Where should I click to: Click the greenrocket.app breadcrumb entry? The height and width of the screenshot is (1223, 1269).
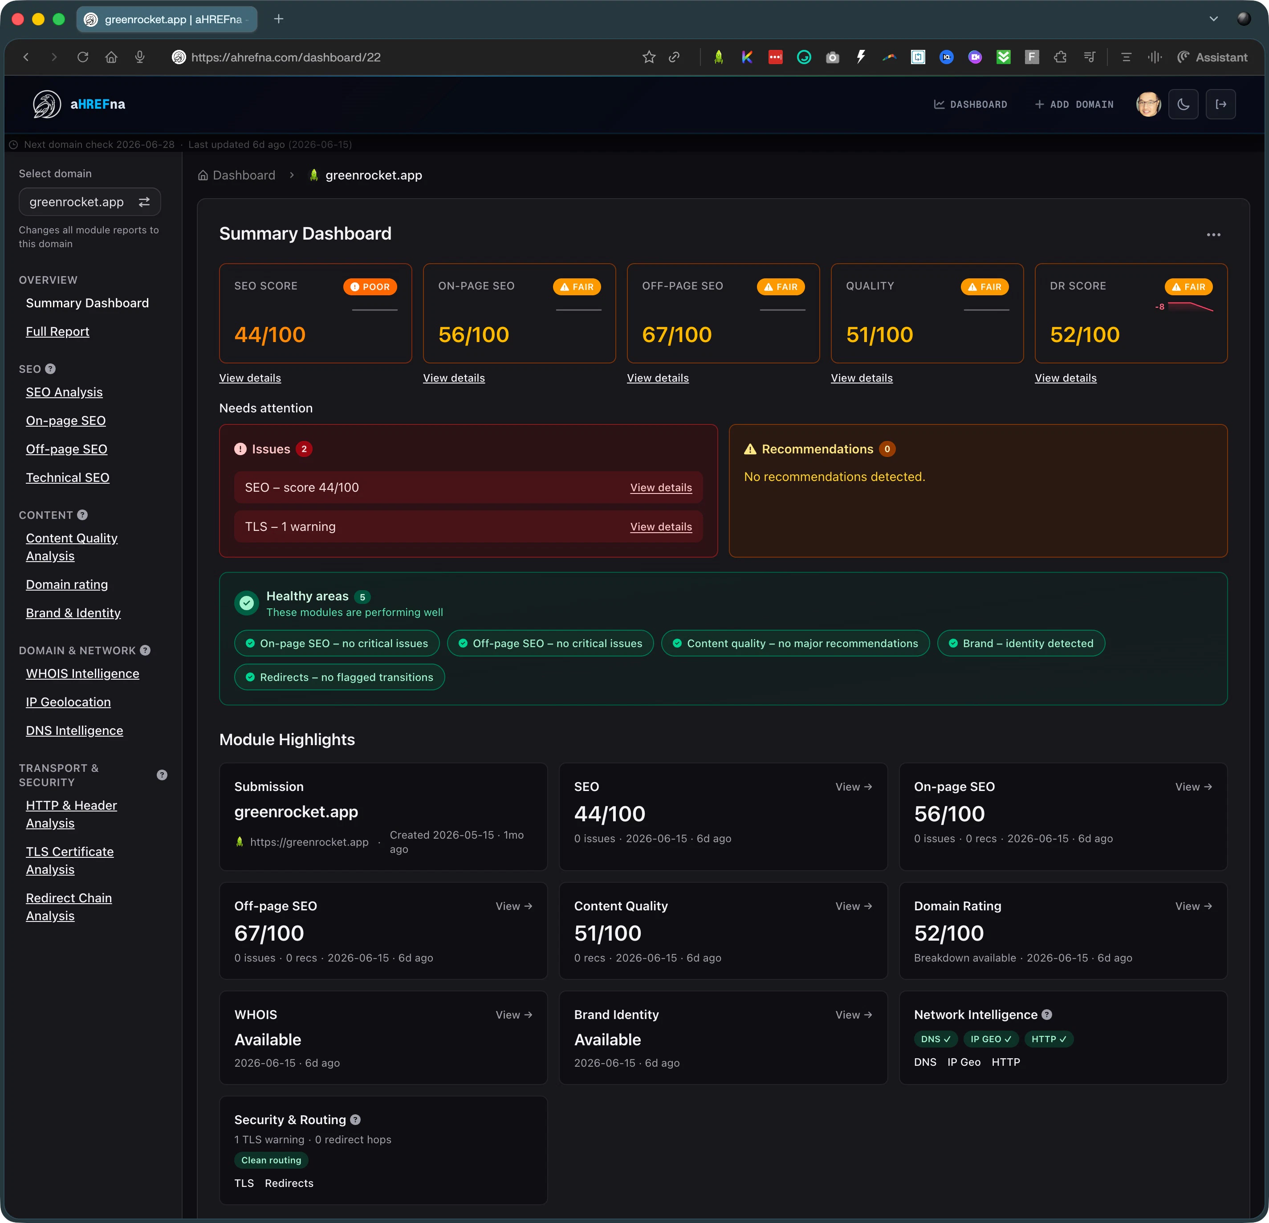click(366, 175)
